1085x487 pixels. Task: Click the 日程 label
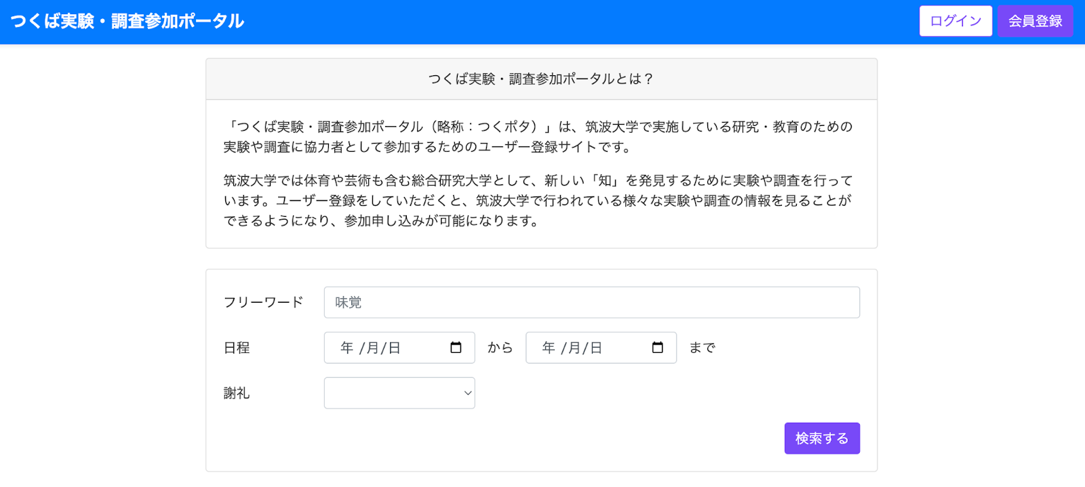click(237, 347)
